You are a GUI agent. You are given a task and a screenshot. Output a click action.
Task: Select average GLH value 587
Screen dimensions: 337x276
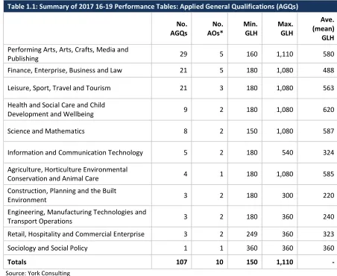pyautogui.click(x=328, y=131)
